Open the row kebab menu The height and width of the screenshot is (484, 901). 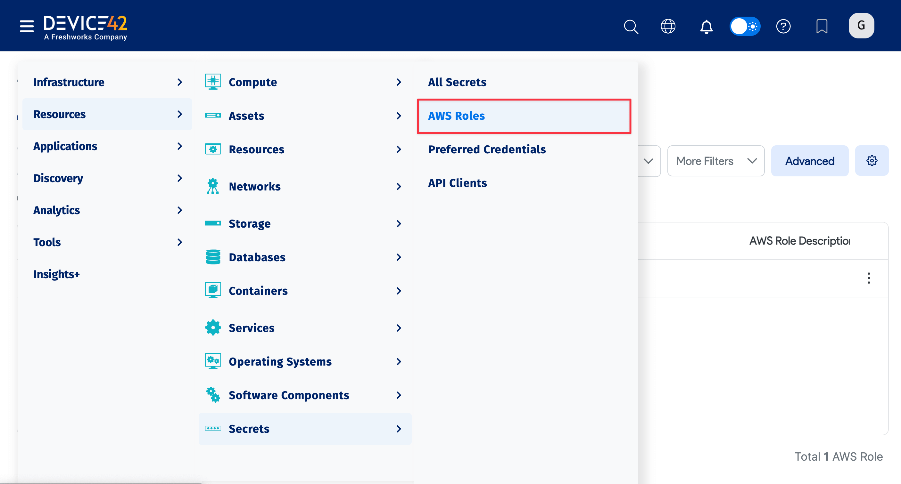click(869, 278)
